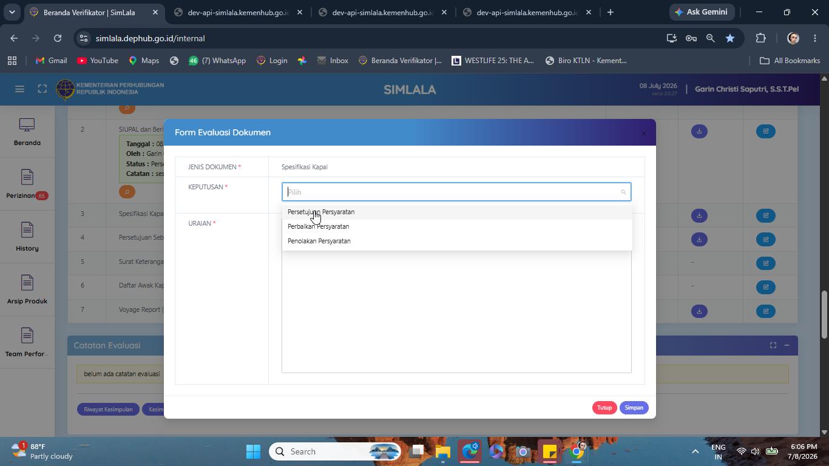Viewport: 829px width, 466px height.
Task: Open All Bookmarks folder
Action: [790, 61]
